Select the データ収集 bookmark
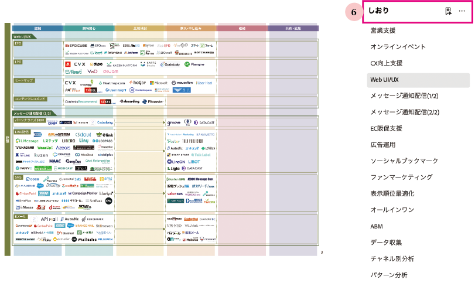Image resolution: width=475 pixels, height=283 pixels. pos(386,243)
